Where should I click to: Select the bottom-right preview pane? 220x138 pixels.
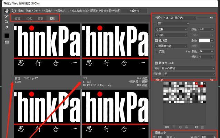(115, 114)
